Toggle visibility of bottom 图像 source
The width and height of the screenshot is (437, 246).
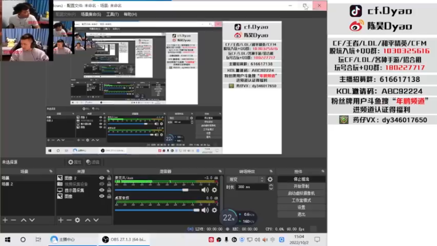(x=102, y=196)
